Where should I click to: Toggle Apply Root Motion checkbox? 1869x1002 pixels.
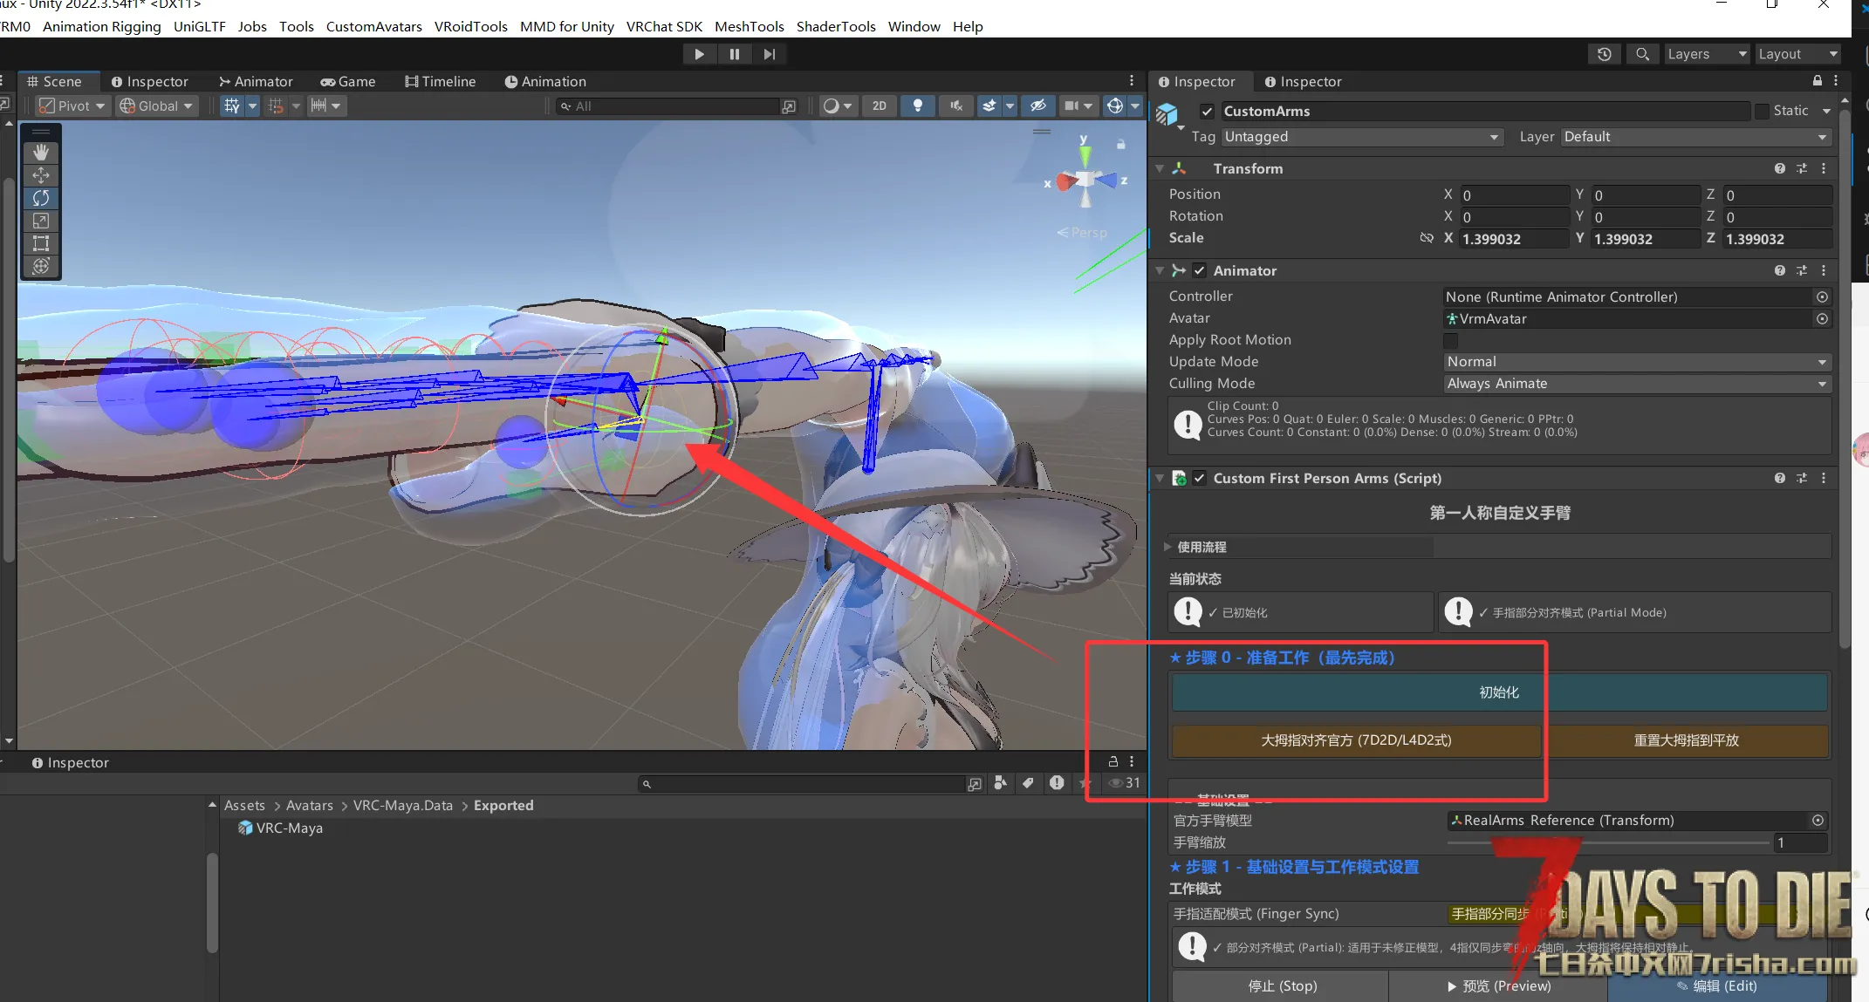point(1450,340)
